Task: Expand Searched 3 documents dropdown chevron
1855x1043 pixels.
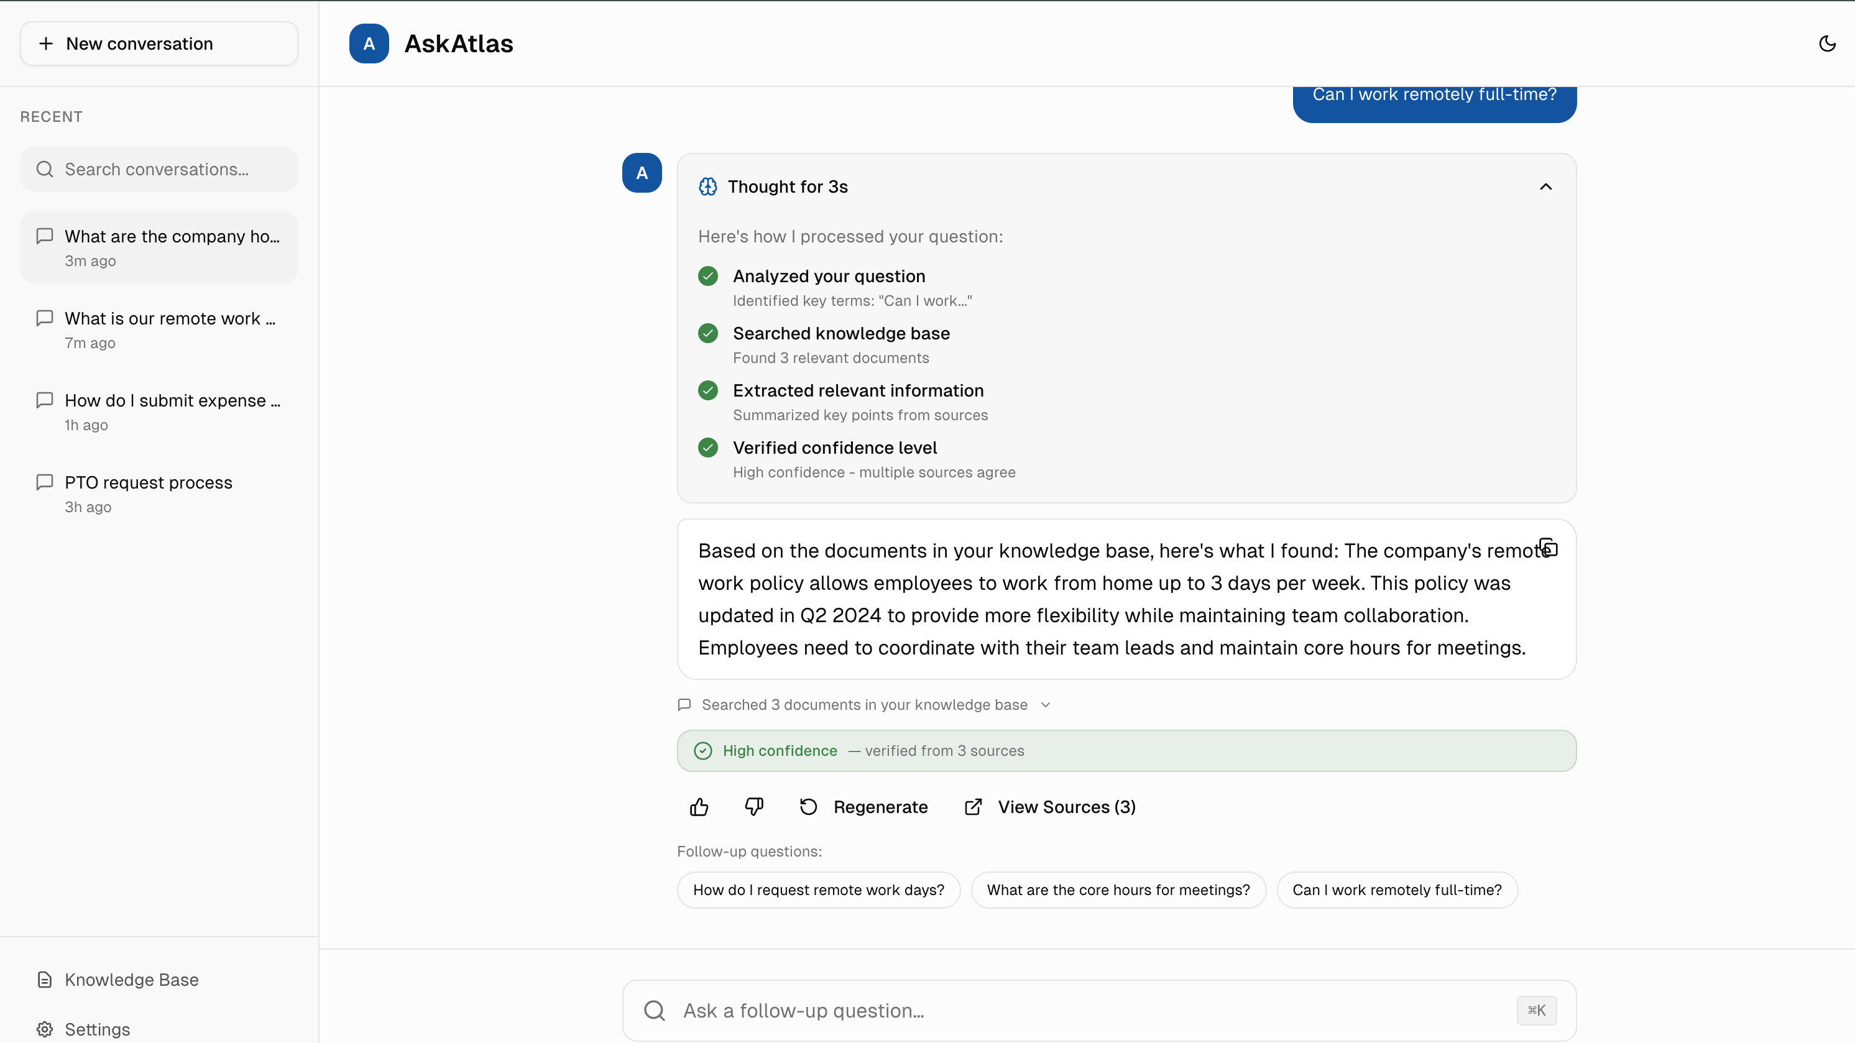Action: [1046, 705]
